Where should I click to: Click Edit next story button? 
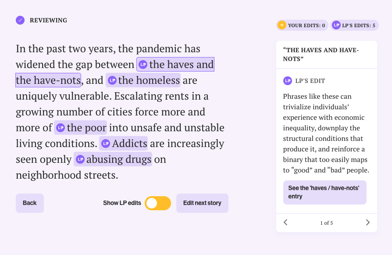click(202, 203)
